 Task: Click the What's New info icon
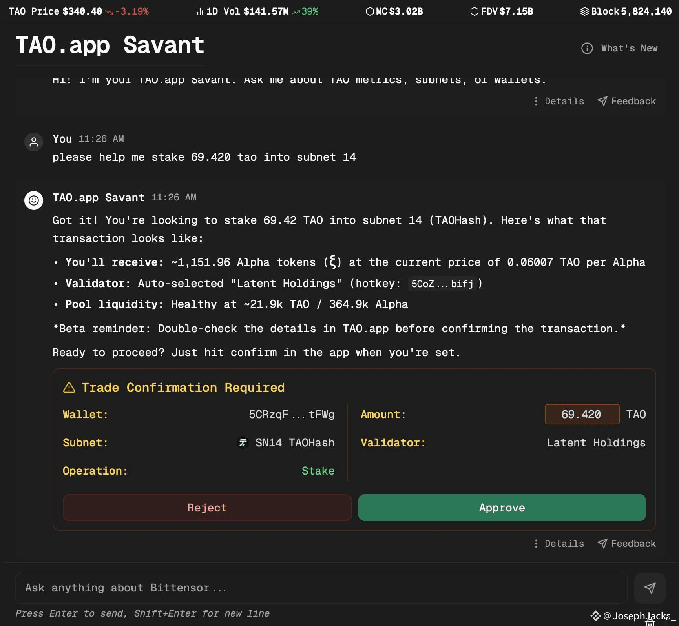587,48
